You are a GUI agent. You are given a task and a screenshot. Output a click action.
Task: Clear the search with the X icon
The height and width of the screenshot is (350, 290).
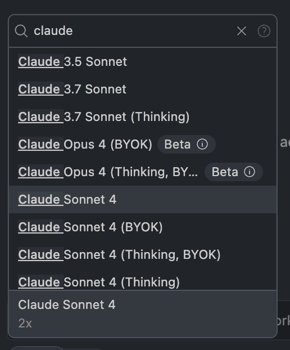[x=242, y=31]
